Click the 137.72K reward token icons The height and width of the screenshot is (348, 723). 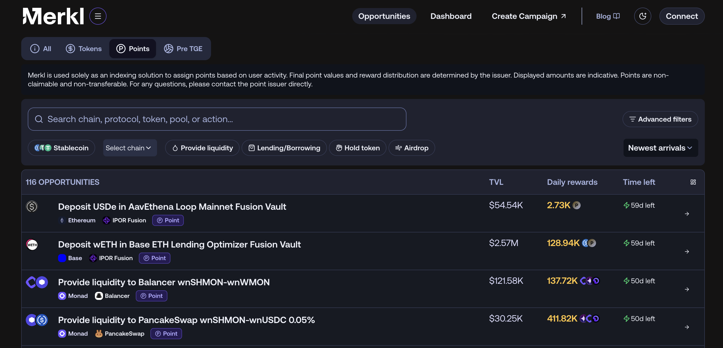[x=589, y=281]
